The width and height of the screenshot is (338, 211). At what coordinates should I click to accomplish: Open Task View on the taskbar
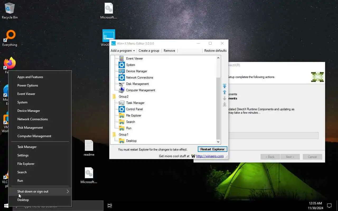coord(110,206)
